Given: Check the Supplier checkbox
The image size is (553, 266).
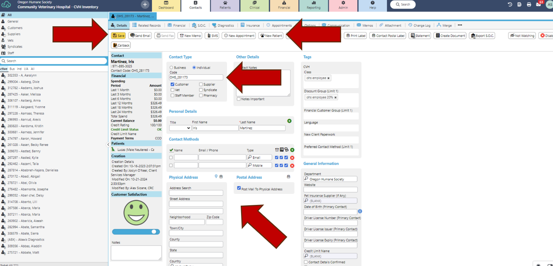Looking at the screenshot, I should 201,84.
